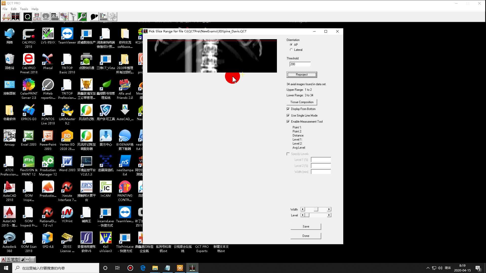The height and width of the screenshot is (273, 486).
Task: Toggle Use Single Line Mode checkbox
Action: click(288, 116)
